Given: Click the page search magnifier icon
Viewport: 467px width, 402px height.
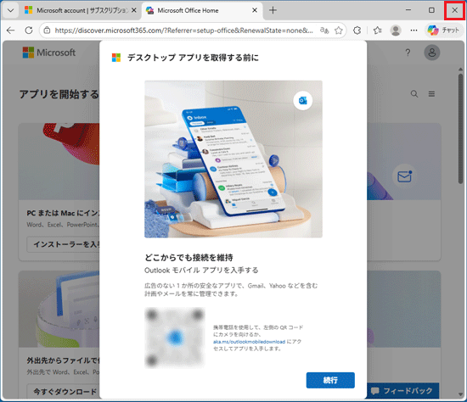Looking at the screenshot, I should 414,94.
